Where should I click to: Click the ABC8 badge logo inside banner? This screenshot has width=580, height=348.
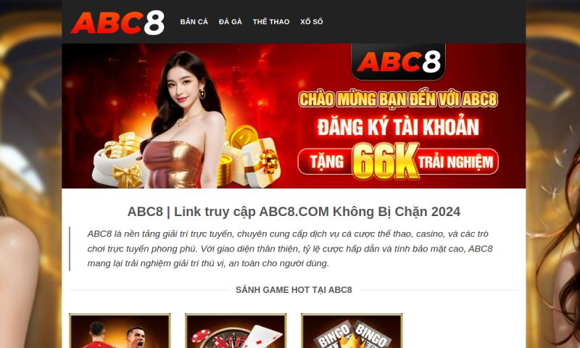tap(398, 62)
